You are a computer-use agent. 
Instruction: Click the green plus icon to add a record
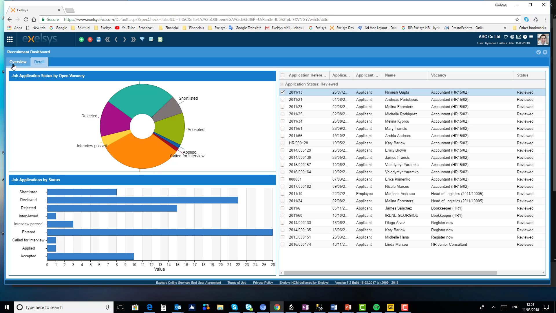[x=81, y=39]
